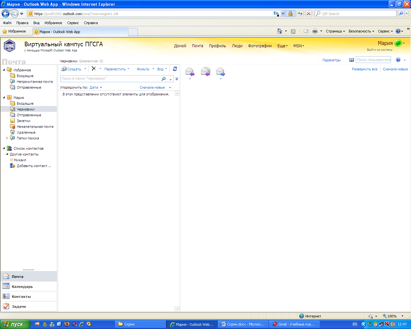Open the Избранное menu in the menu bar

[x=53, y=23]
